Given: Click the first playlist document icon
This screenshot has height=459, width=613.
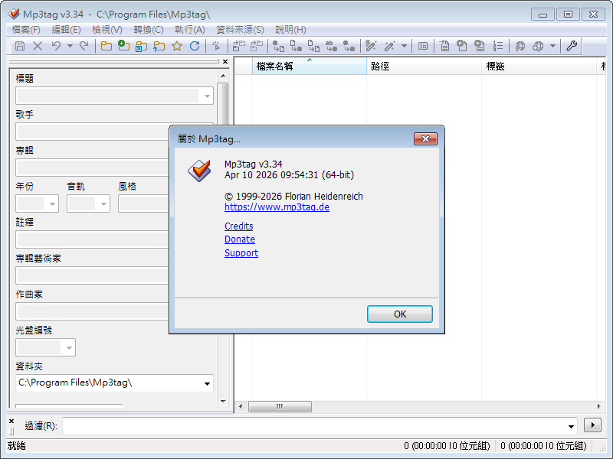Looking at the screenshot, I should 462,46.
